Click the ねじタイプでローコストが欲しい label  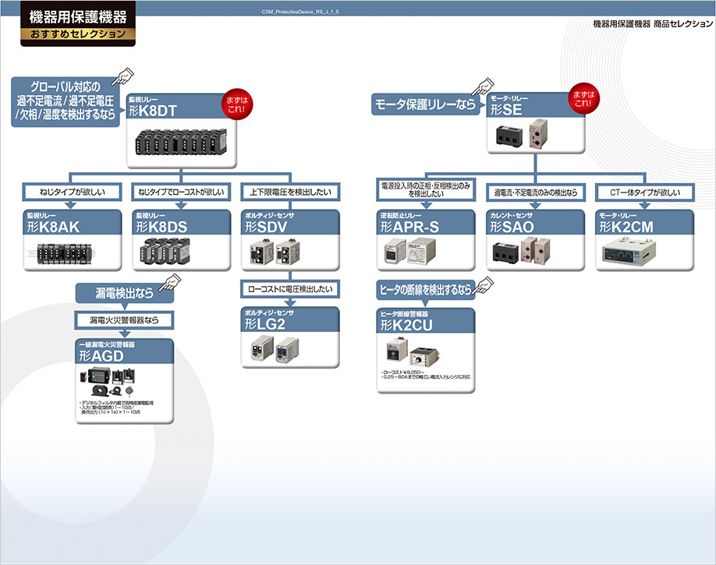click(x=181, y=192)
